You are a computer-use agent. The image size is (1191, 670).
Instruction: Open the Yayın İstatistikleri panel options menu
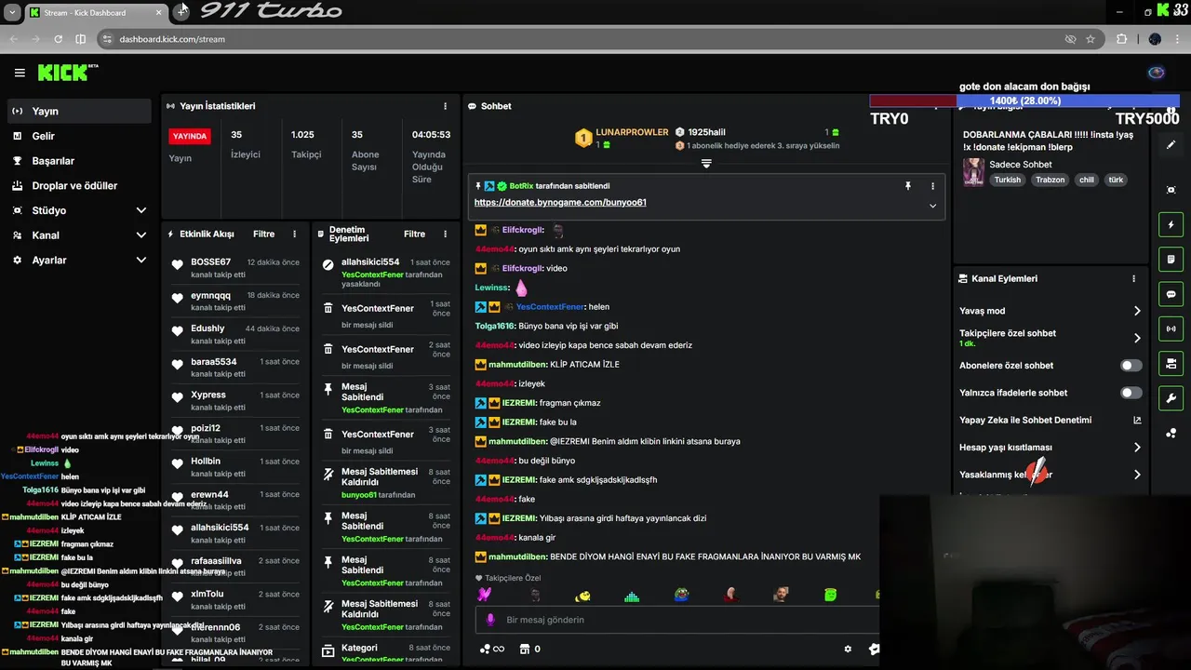445,106
